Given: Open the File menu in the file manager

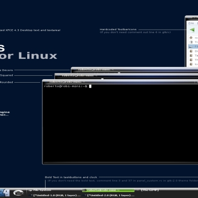Looking at the screenshot, I should pyautogui.click(x=191, y=23).
